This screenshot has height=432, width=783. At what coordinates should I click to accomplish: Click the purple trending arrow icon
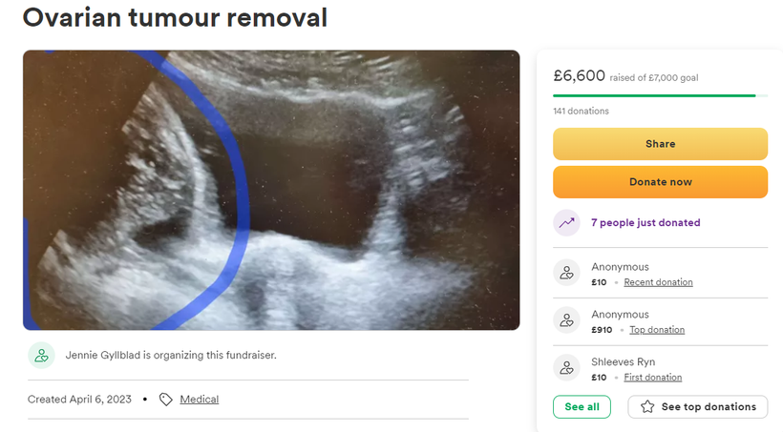pos(567,222)
